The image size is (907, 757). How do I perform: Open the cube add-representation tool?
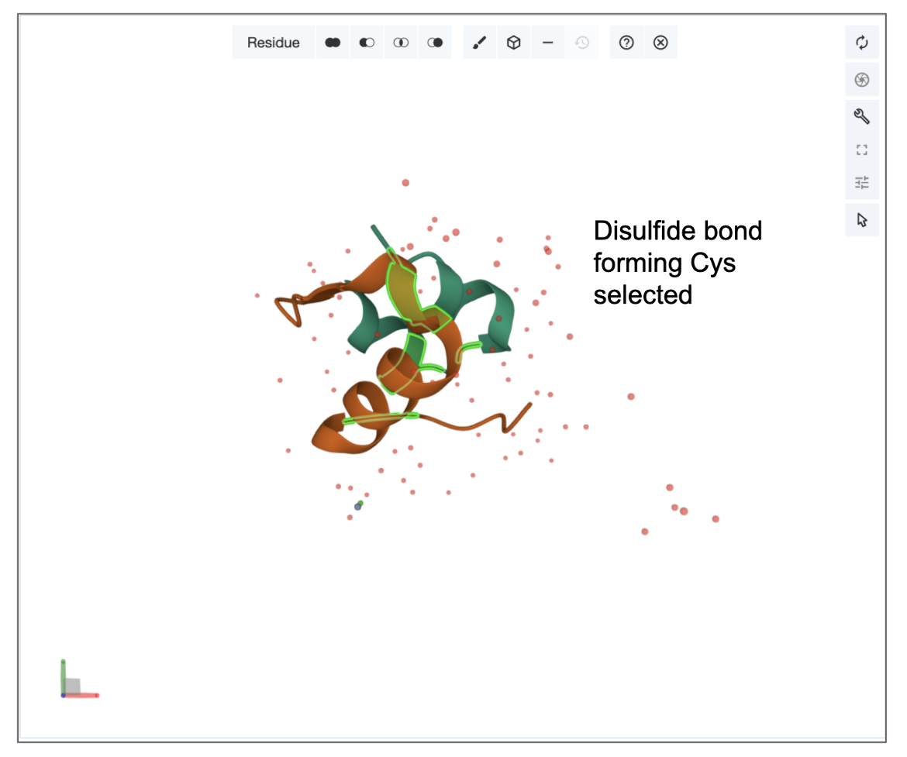513,43
